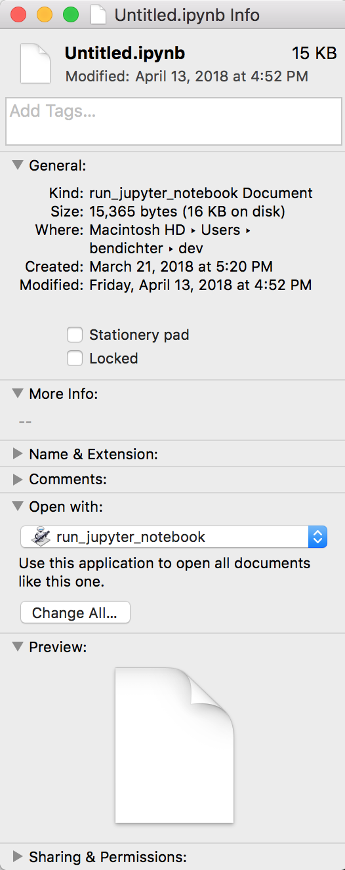The image size is (345, 870).
Task: Open the run_jupyter_notebook application dropdown
Action: [174, 537]
